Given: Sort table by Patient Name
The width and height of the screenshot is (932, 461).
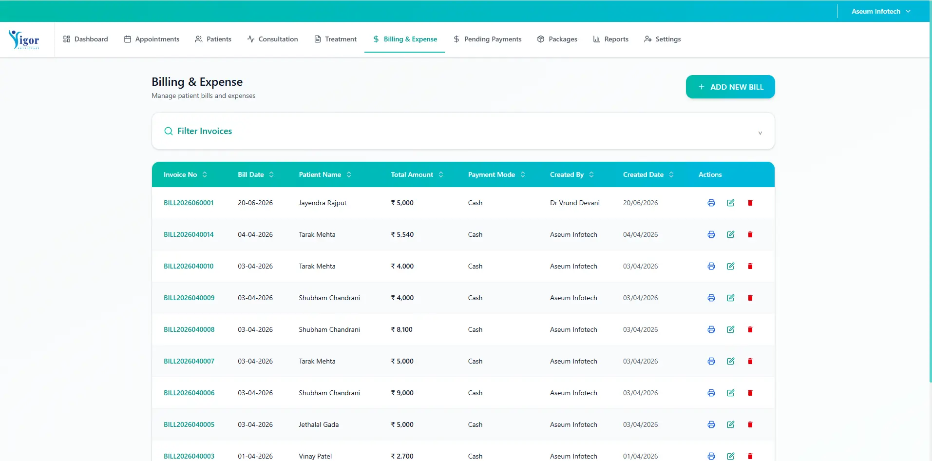Looking at the screenshot, I should (x=325, y=174).
